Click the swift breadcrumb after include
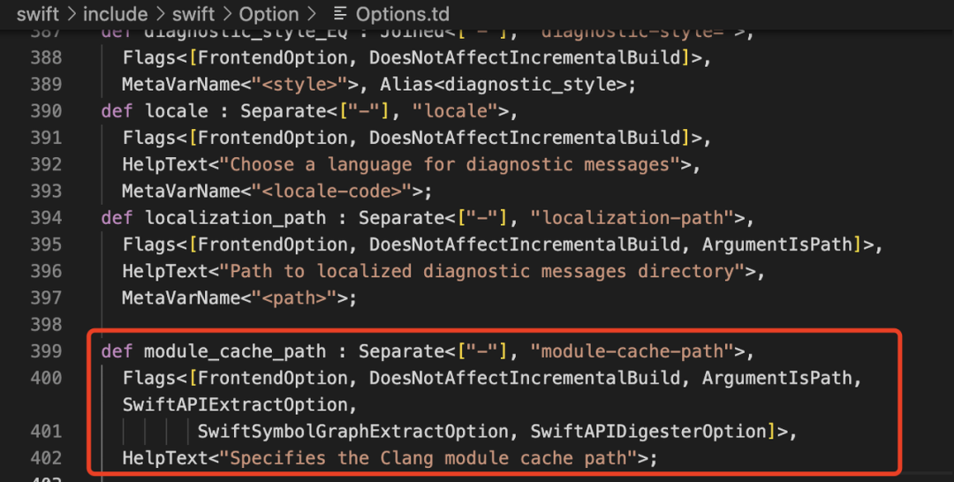Viewport: 954px width, 482px height. [x=193, y=13]
